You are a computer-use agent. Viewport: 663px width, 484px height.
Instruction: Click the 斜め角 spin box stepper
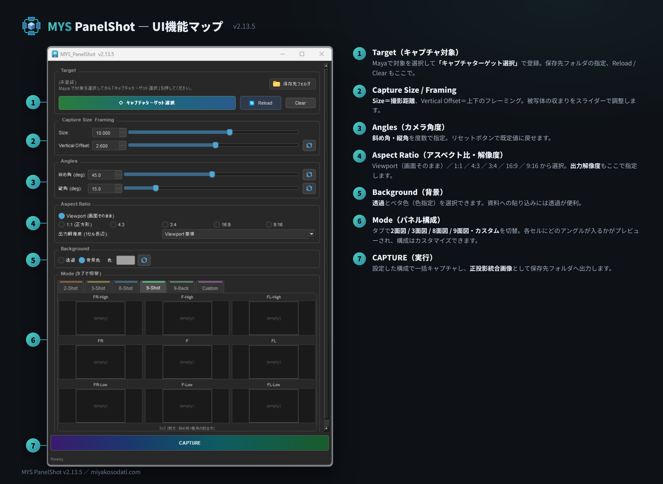pyautogui.click(x=118, y=175)
